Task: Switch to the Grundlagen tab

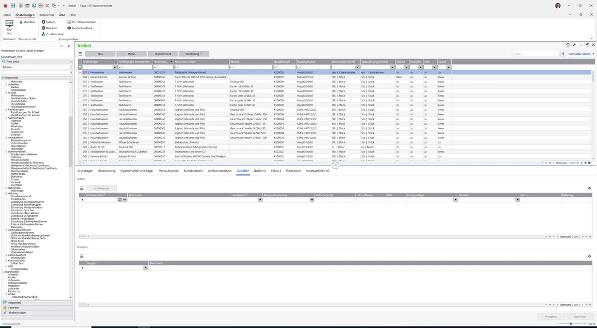Action: tap(85, 170)
